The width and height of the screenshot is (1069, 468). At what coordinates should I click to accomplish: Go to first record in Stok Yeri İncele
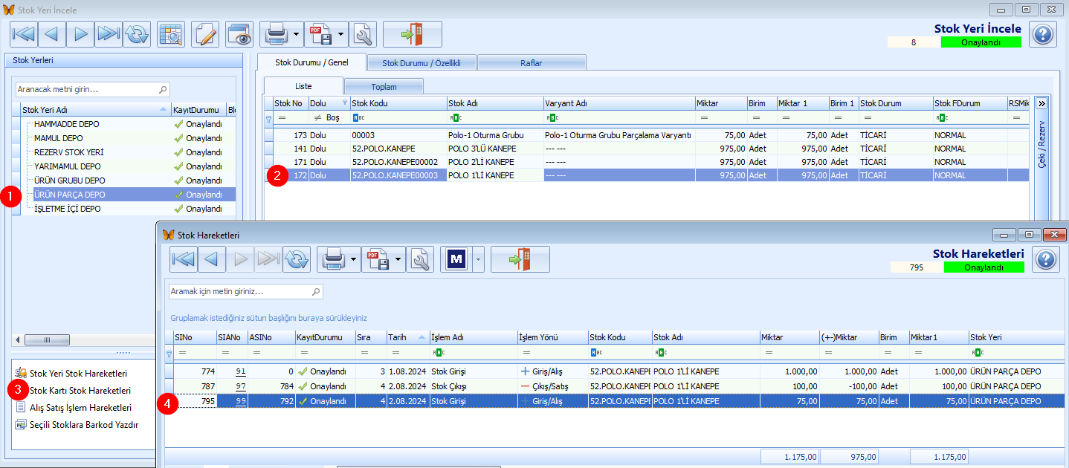tap(24, 34)
